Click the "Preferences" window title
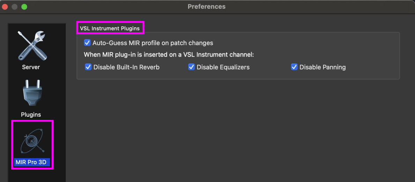Screen dimensions: 415x182 [207, 7]
